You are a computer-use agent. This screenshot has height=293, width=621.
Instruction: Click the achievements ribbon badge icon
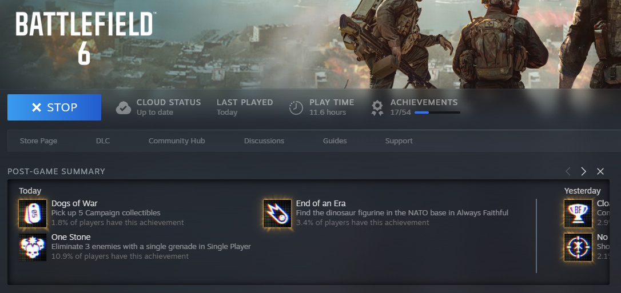point(377,107)
